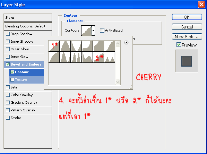Image resolution: width=207 pixels, height=154 pixels.
Task: Enable the Stroke checkbox
Action: pos(8,118)
